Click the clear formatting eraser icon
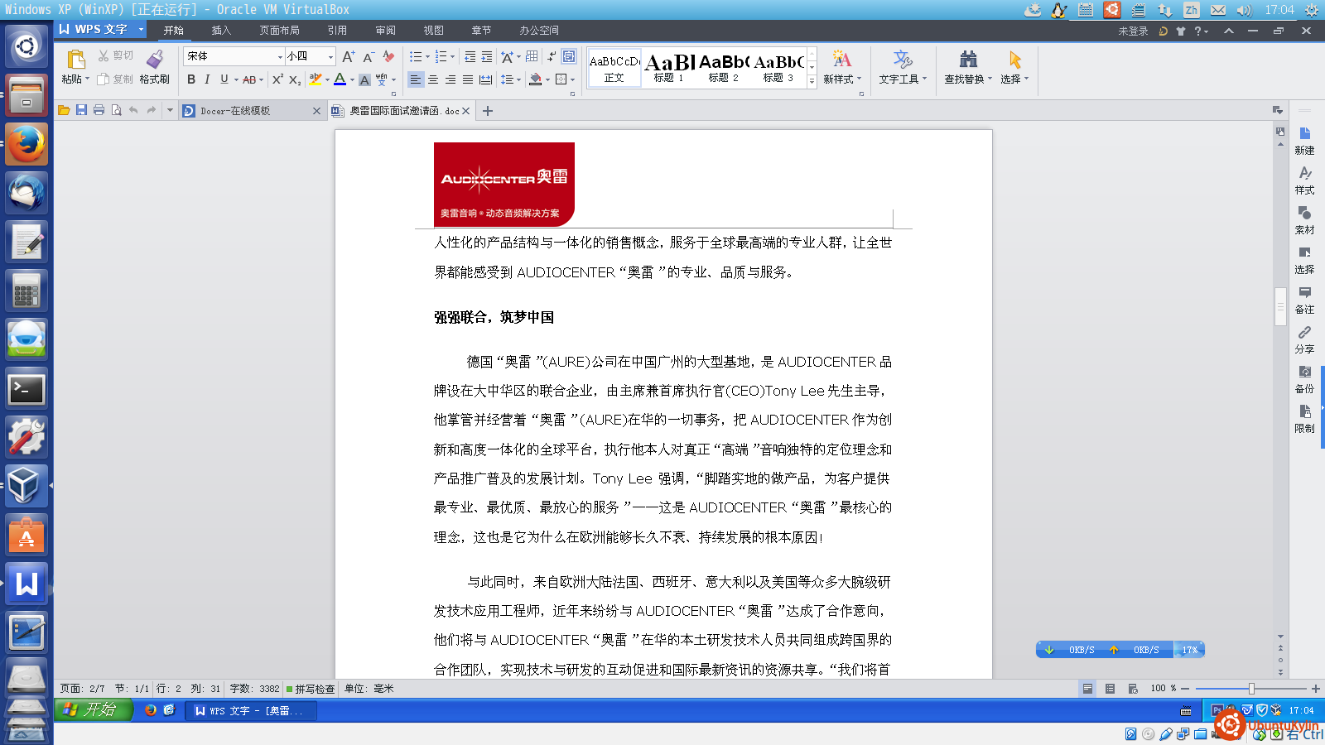Image resolution: width=1325 pixels, height=745 pixels. (388, 56)
